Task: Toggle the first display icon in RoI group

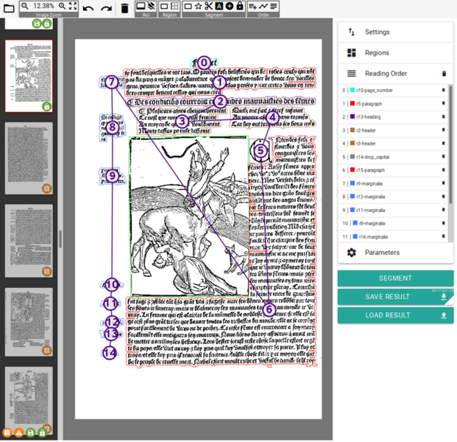Action: [141, 7]
